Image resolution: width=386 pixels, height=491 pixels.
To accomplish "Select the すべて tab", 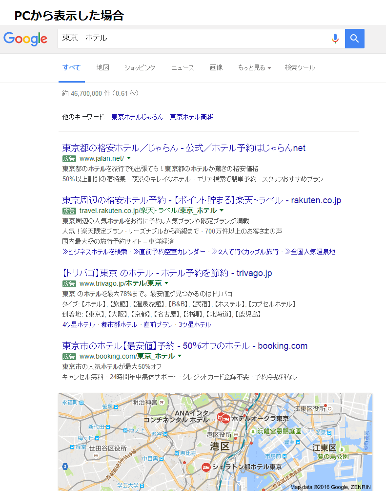I will (x=71, y=67).
